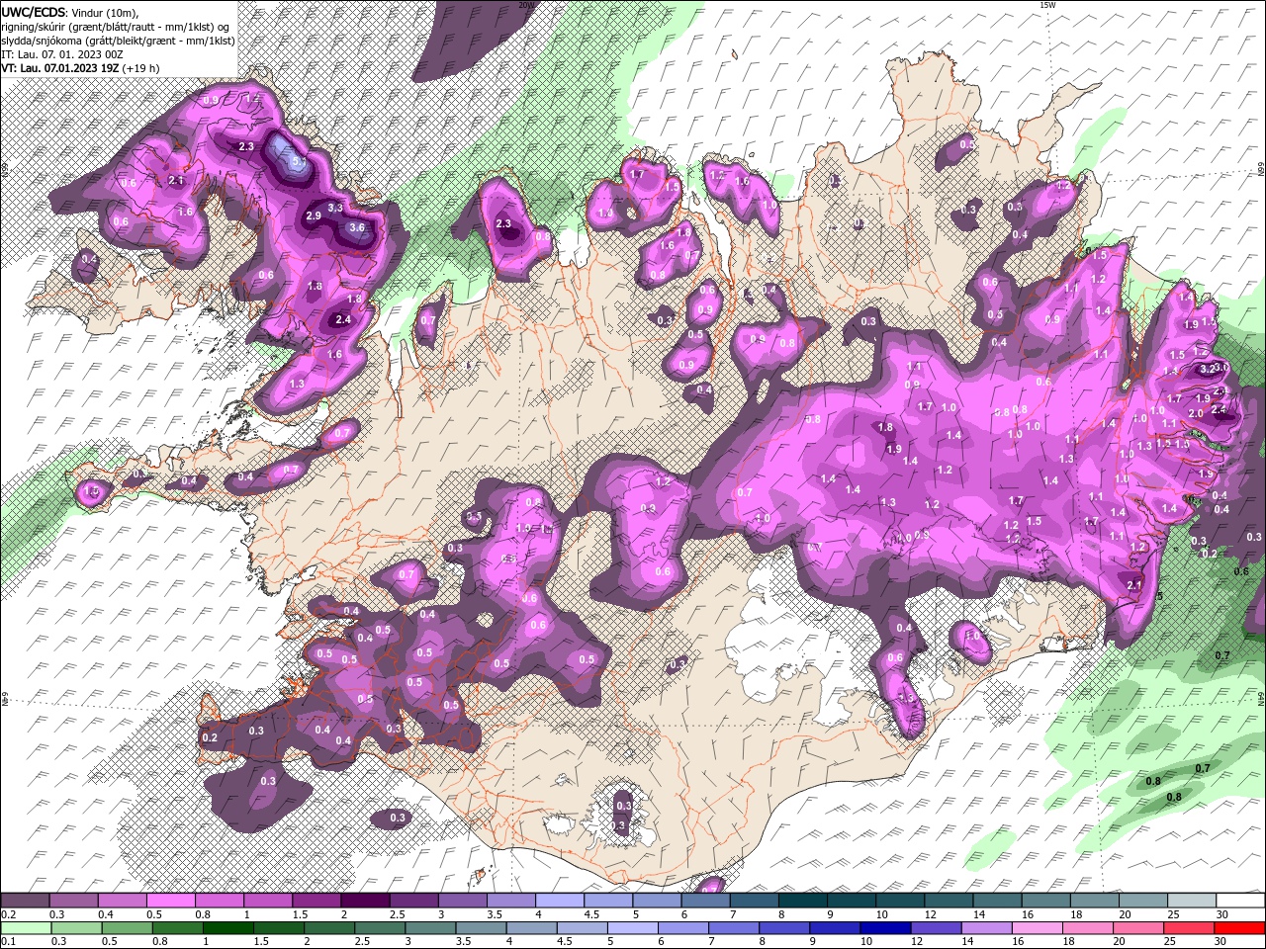Viewport: 1266px width, 949px height.
Task: Select the "(+19 h)" forecast offset text
Action: pos(141,68)
